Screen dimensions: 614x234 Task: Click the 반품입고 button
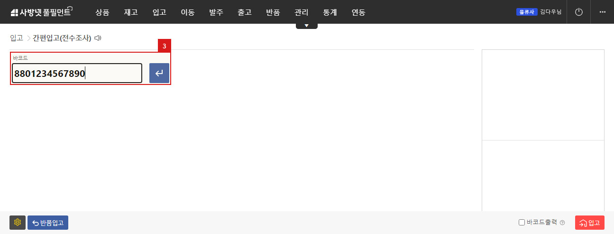coord(48,223)
